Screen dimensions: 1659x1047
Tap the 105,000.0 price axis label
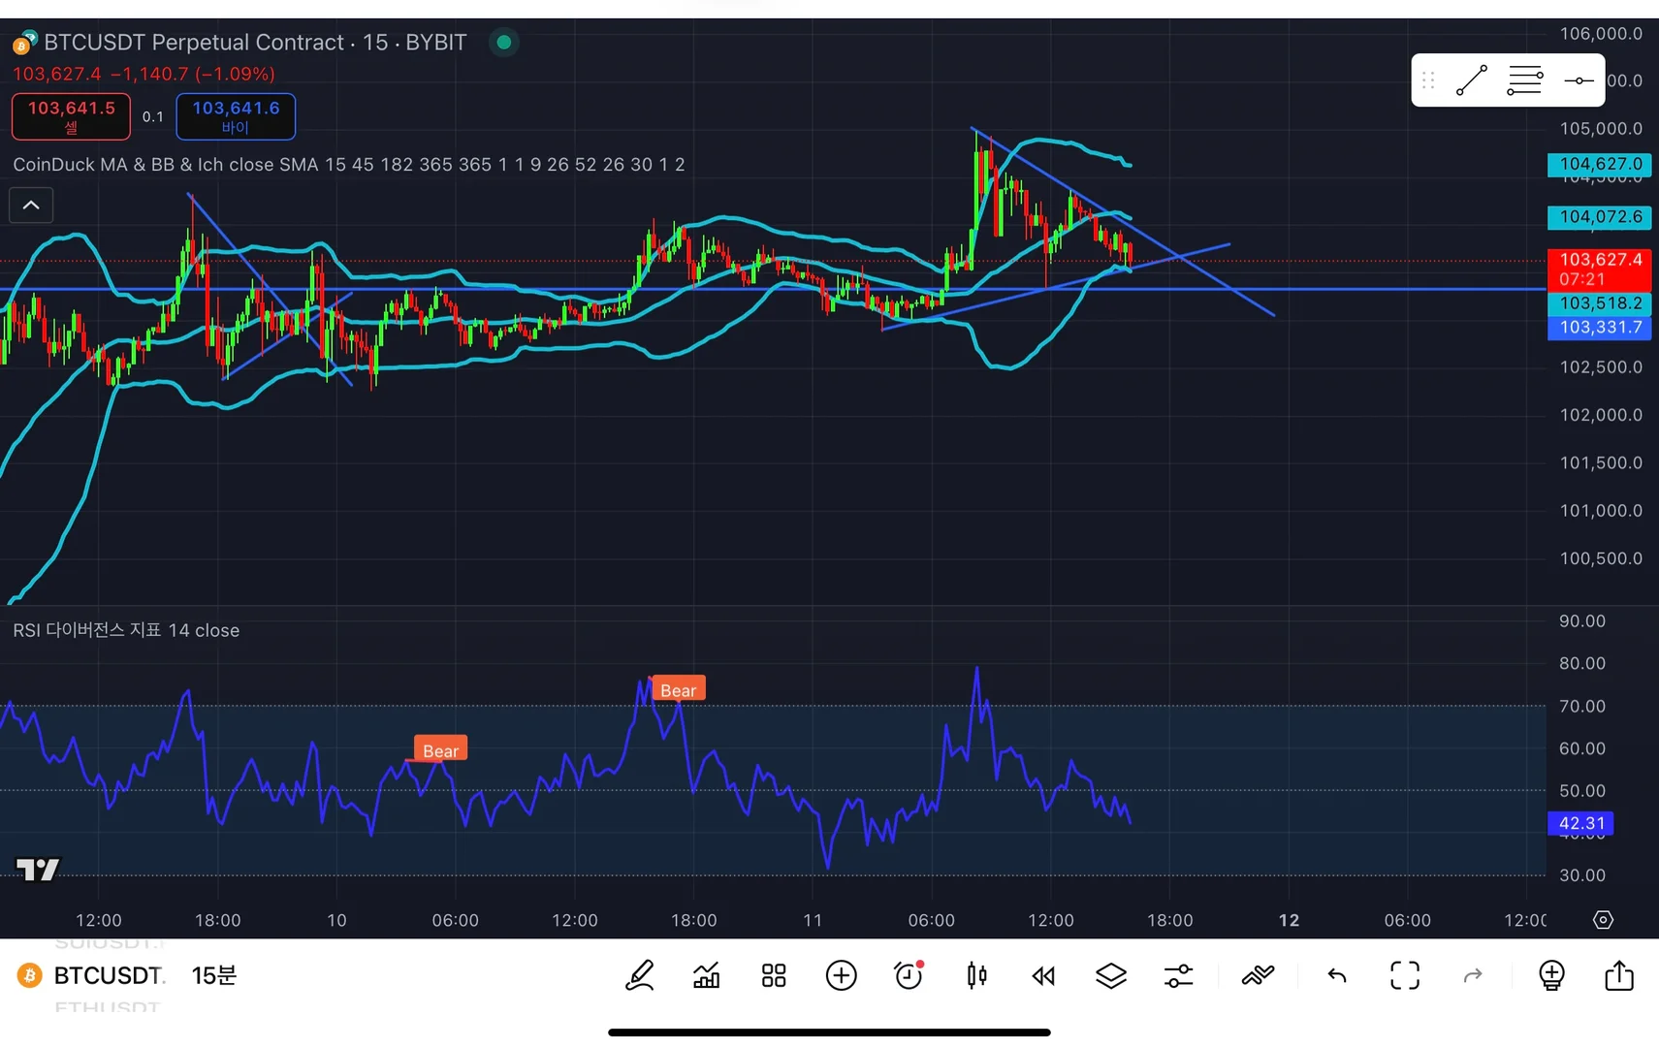(1601, 129)
